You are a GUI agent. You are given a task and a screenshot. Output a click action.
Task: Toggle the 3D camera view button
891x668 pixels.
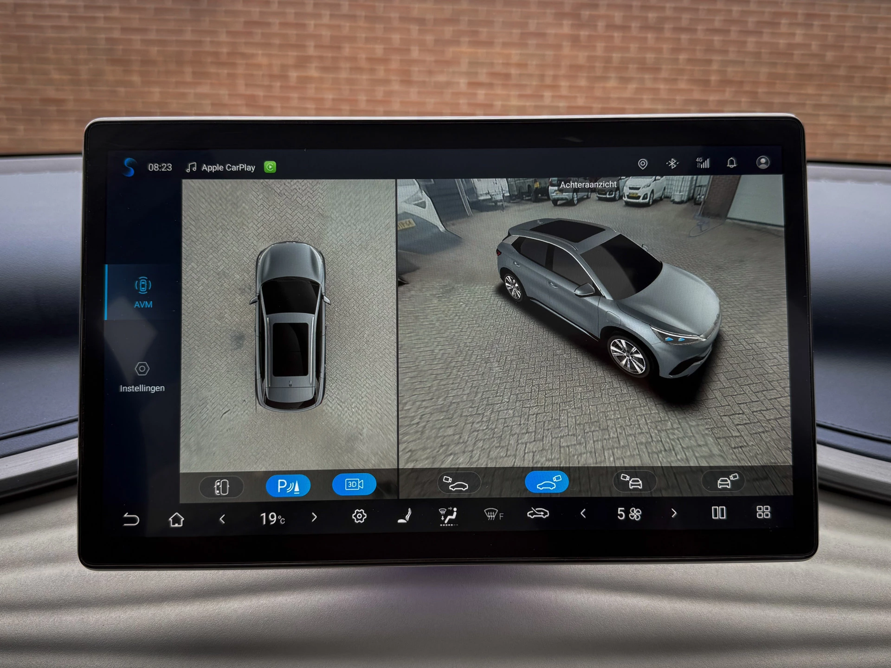355,484
